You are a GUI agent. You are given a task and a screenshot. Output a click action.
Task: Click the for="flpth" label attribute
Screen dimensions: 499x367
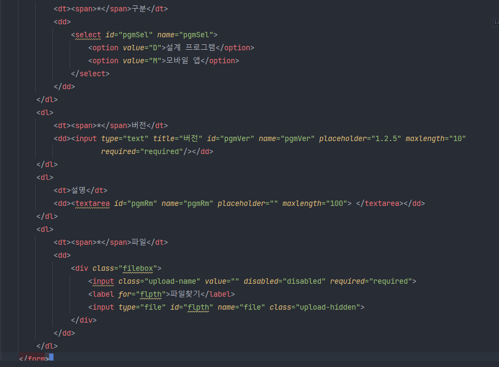[x=142, y=295]
